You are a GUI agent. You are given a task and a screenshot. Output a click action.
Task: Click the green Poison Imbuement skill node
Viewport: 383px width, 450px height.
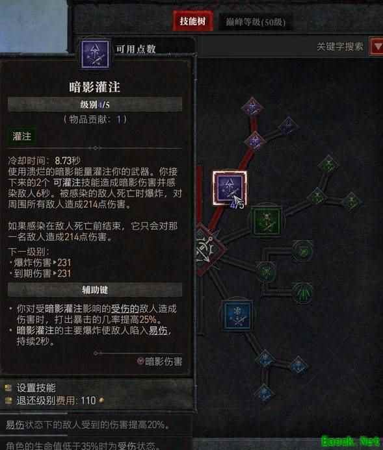pyautogui.click(x=266, y=221)
